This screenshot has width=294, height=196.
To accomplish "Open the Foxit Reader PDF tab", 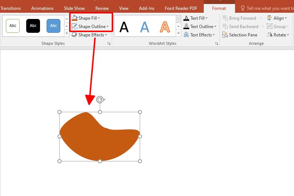I will tap(181, 8).
